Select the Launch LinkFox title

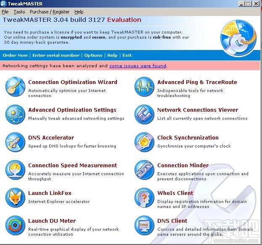click(50, 193)
